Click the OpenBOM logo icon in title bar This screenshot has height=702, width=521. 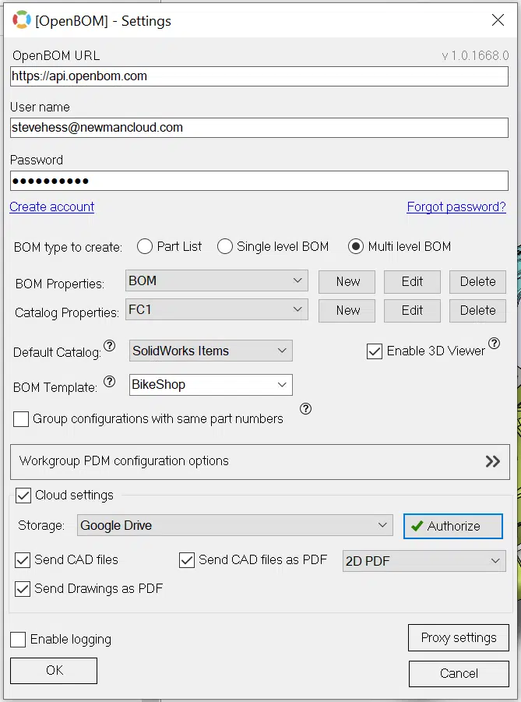coord(22,20)
